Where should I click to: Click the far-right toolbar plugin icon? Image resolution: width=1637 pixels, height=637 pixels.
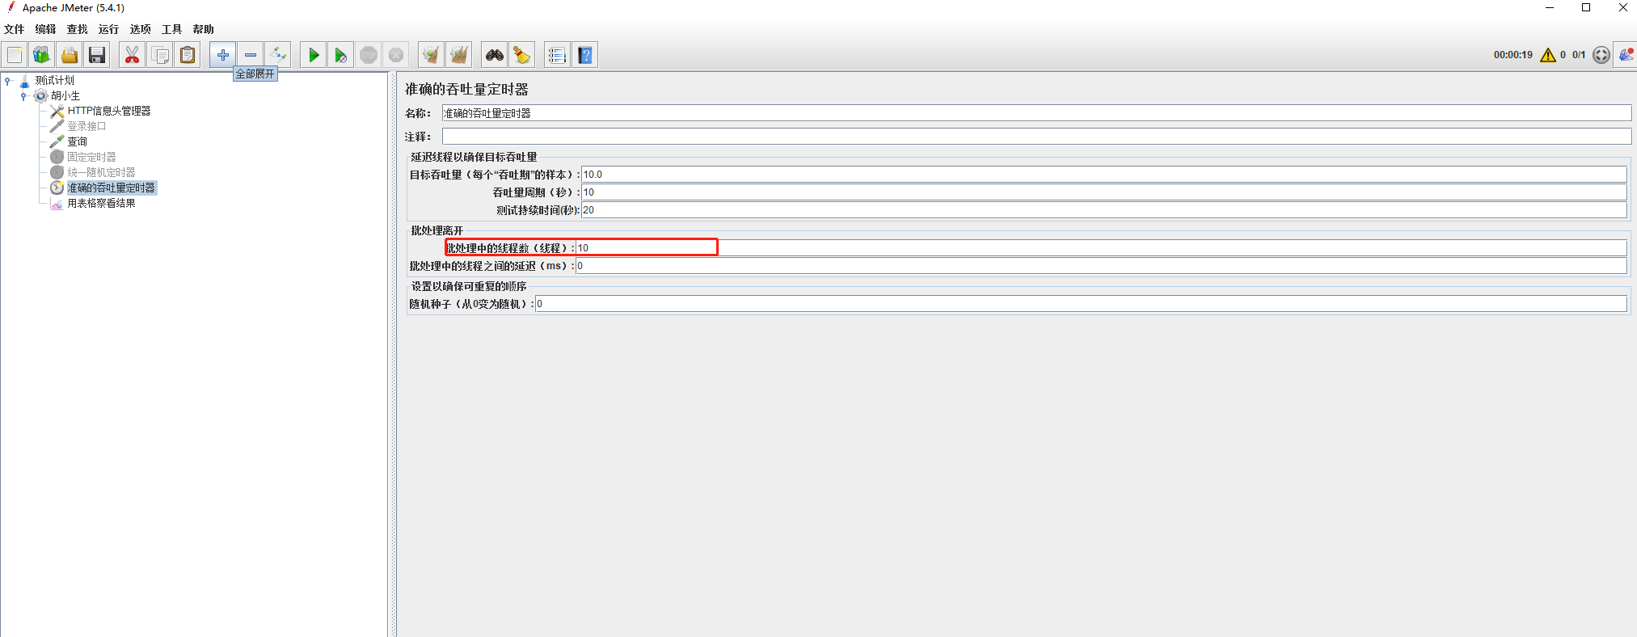click(x=1626, y=55)
